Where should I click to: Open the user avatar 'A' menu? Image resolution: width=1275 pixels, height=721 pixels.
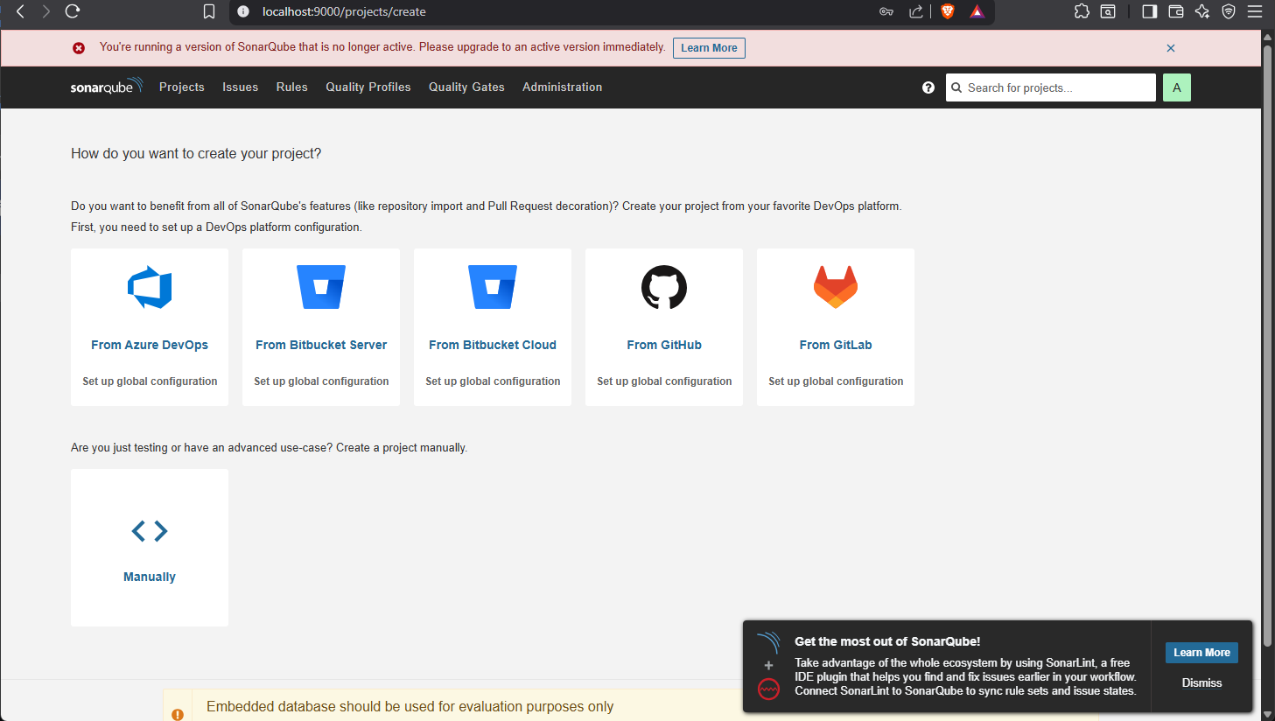tap(1176, 87)
